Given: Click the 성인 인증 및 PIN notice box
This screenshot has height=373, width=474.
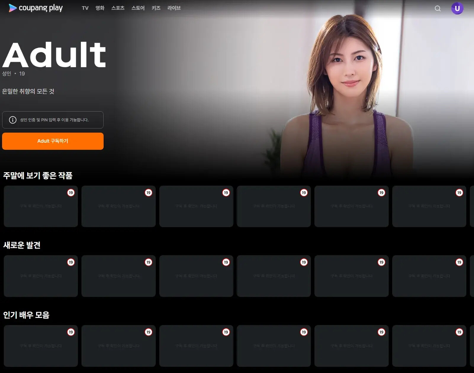Looking at the screenshot, I should (x=53, y=120).
